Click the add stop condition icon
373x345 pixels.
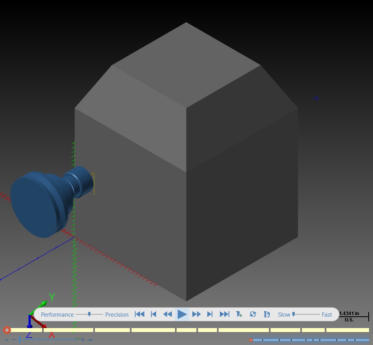point(239,314)
